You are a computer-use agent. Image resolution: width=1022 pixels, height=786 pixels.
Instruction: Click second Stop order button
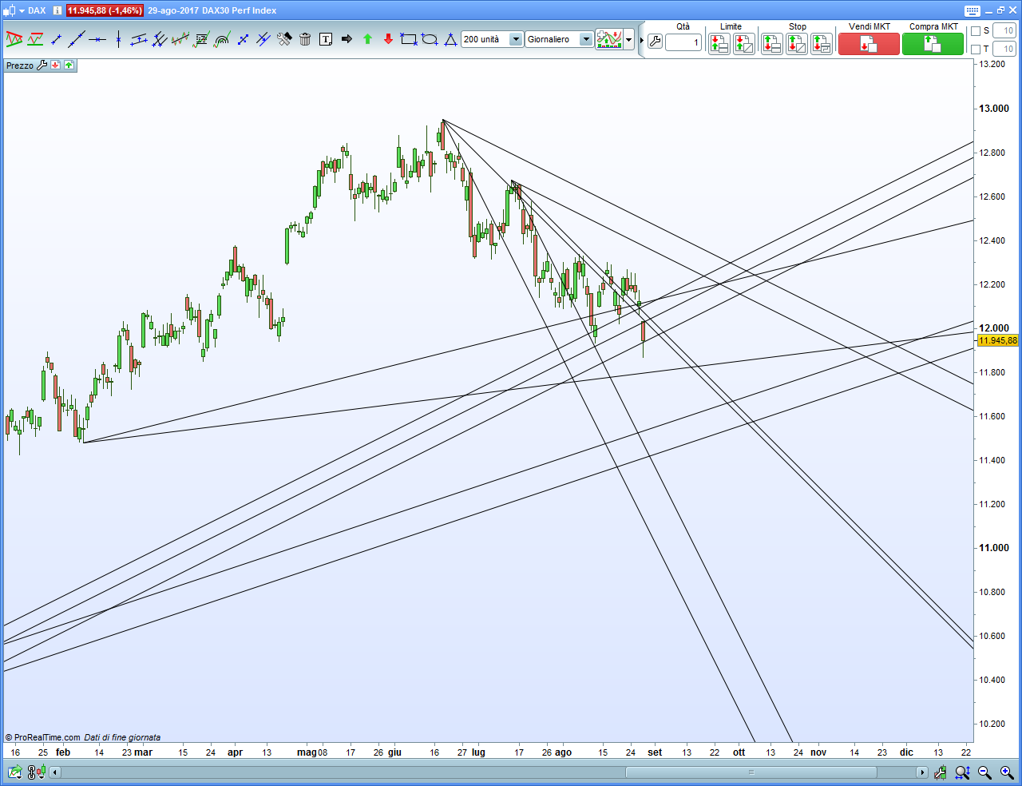click(x=796, y=44)
